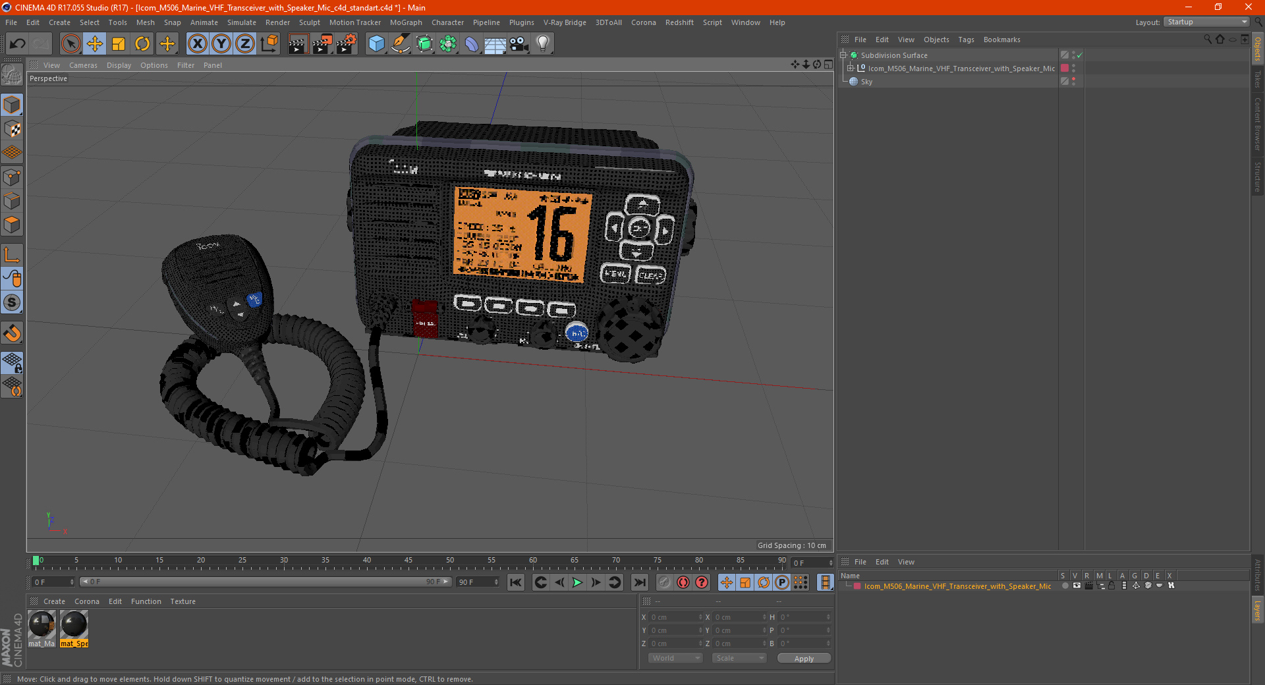Image resolution: width=1265 pixels, height=685 pixels.
Task: Select the mat_Ma material thumbnail
Action: click(42, 628)
